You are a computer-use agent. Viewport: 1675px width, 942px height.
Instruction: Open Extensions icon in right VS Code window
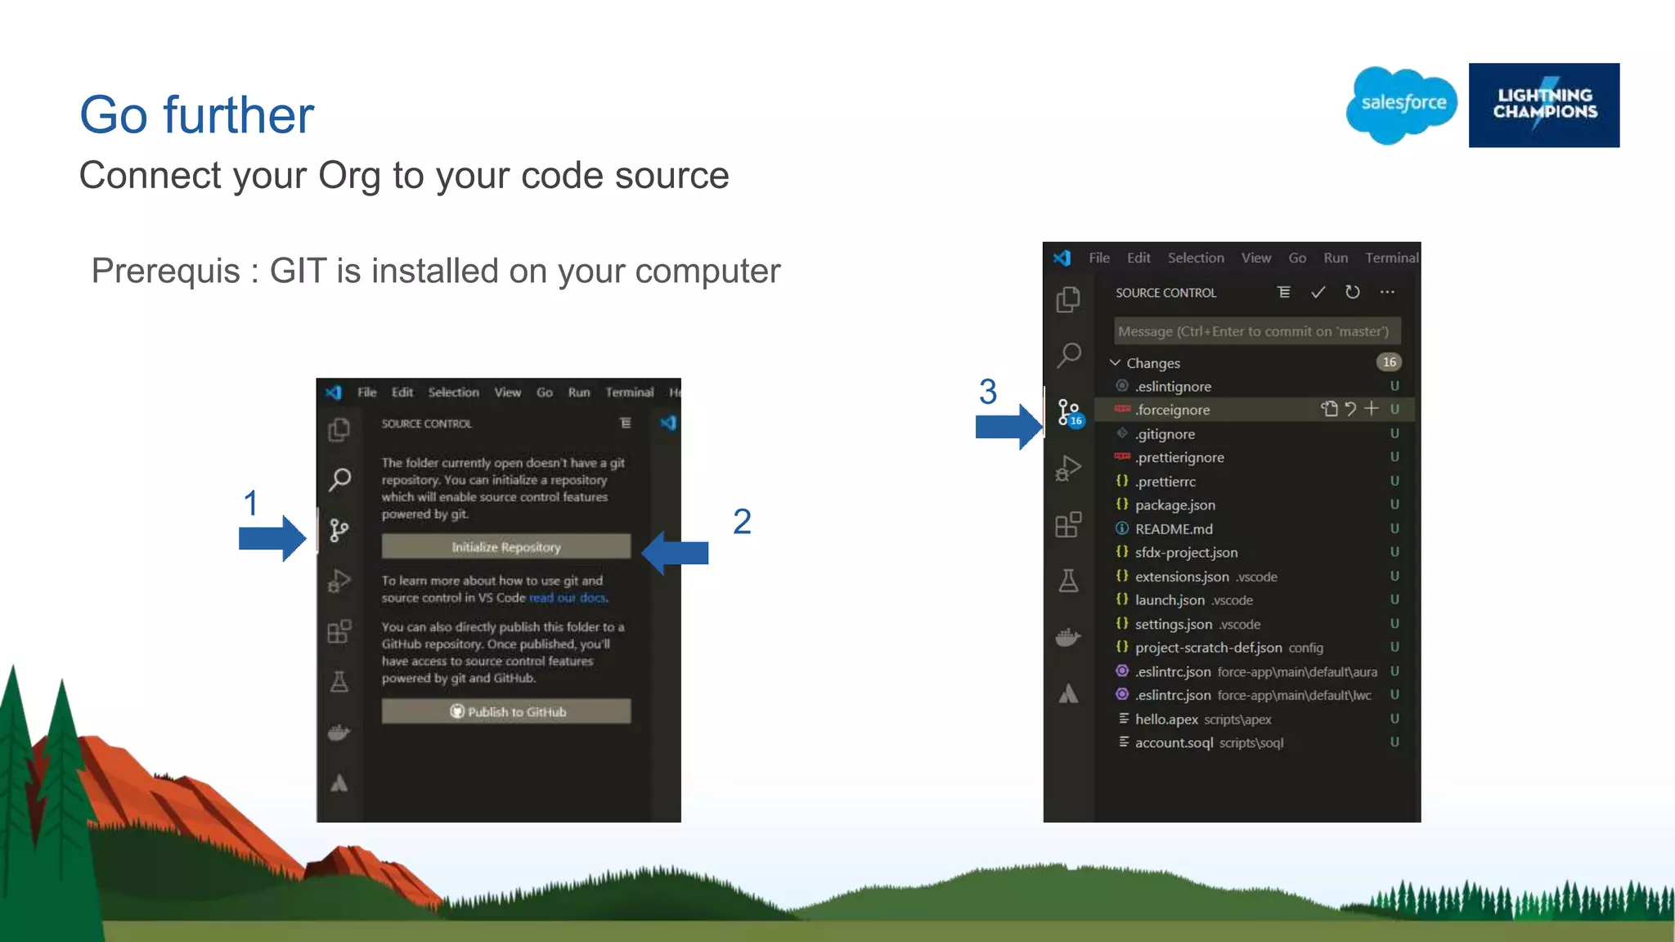1068,524
